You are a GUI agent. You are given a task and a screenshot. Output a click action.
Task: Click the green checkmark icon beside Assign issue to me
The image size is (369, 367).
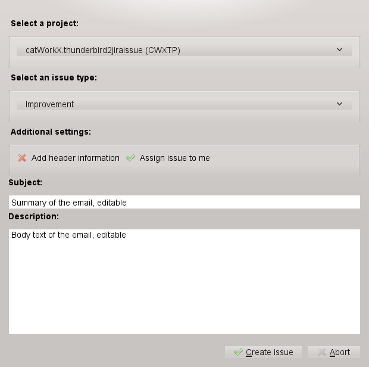coord(131,158)
